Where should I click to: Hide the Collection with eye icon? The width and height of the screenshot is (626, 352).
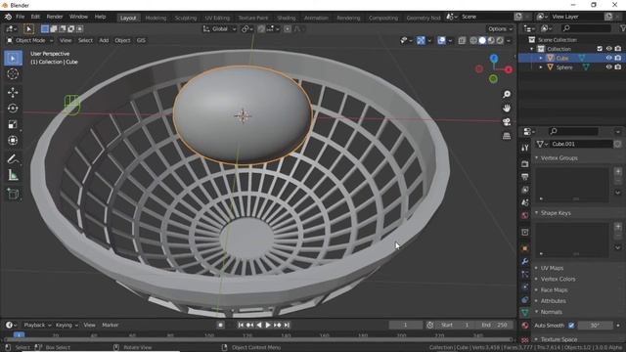coord(608,49)
